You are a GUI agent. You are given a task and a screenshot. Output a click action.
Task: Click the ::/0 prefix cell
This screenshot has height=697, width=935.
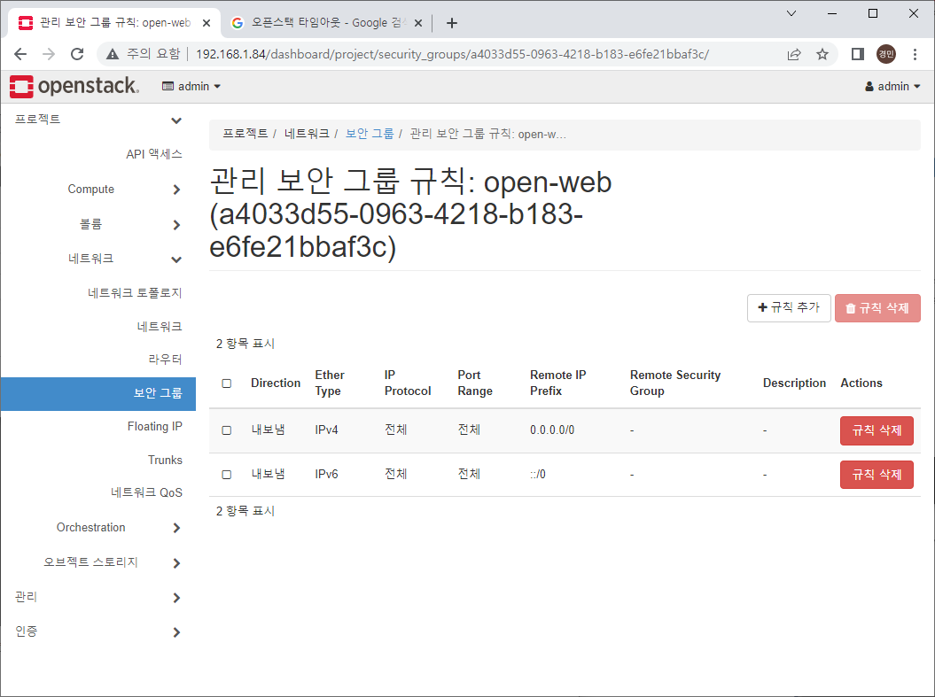point(538,474)
